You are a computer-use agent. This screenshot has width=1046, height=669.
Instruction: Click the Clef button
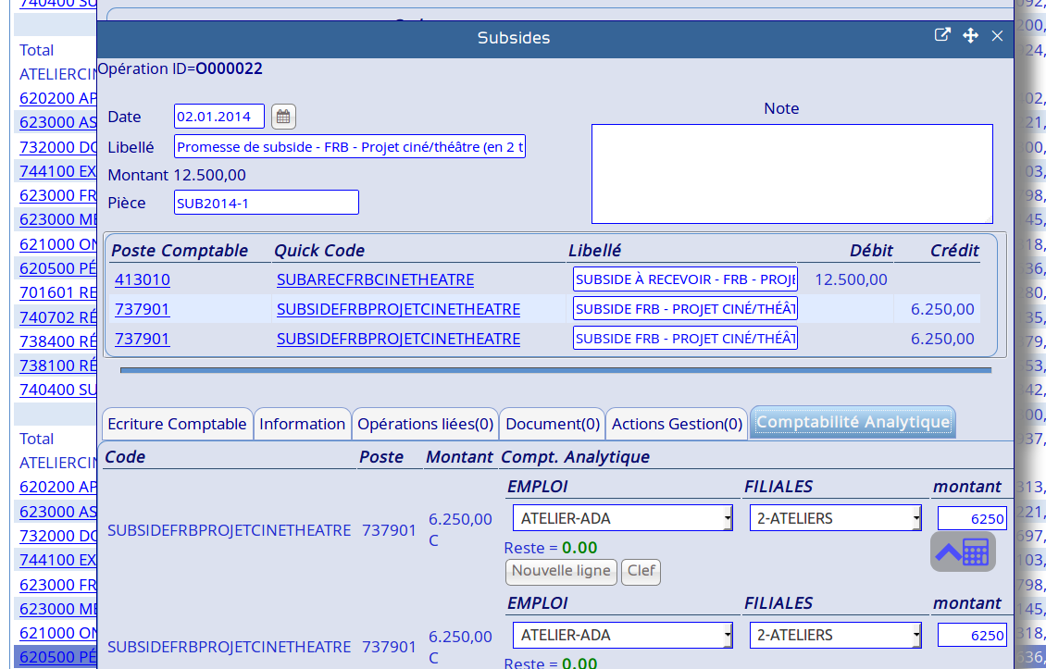point(641,571)
